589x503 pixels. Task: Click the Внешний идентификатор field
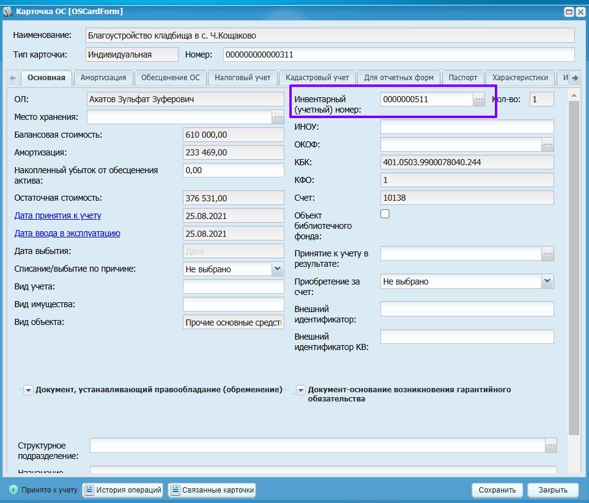(467, 308)
